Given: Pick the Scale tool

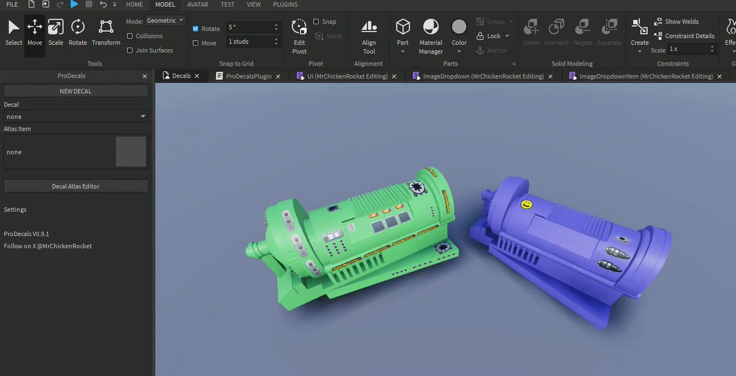Looking at the screenshot, I should point(56,33).
